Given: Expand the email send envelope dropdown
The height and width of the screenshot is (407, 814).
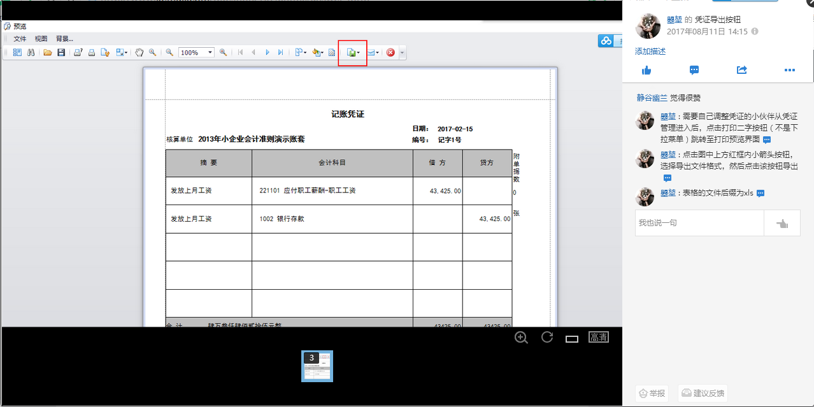Looking at the screenshot, I should [378, 53].
